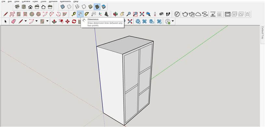Open the signed-in user account icon
The width and height of the screenshot is (265, 127).
[x=168, y=21]
